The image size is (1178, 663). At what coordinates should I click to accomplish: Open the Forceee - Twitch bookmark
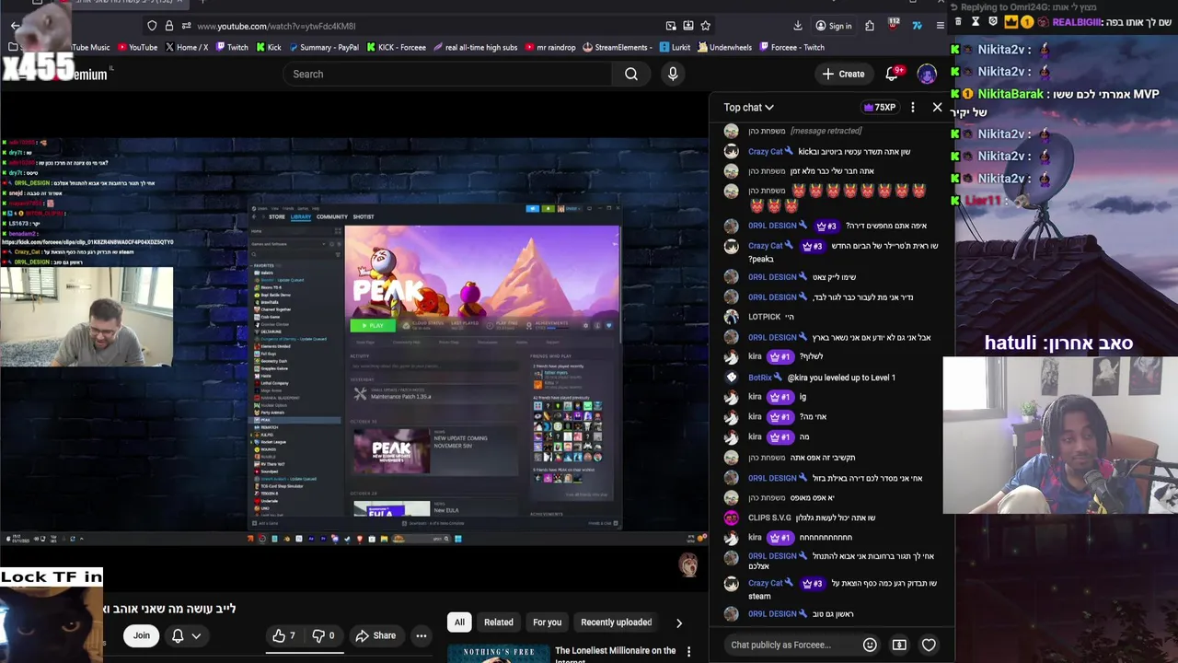[791, 47]
